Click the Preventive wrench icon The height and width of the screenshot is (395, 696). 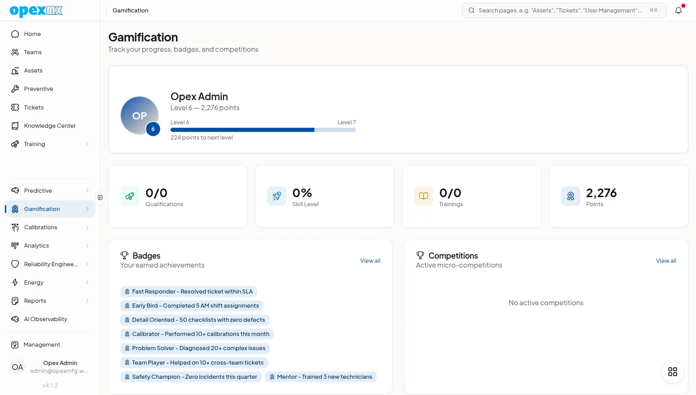(15, 89)
